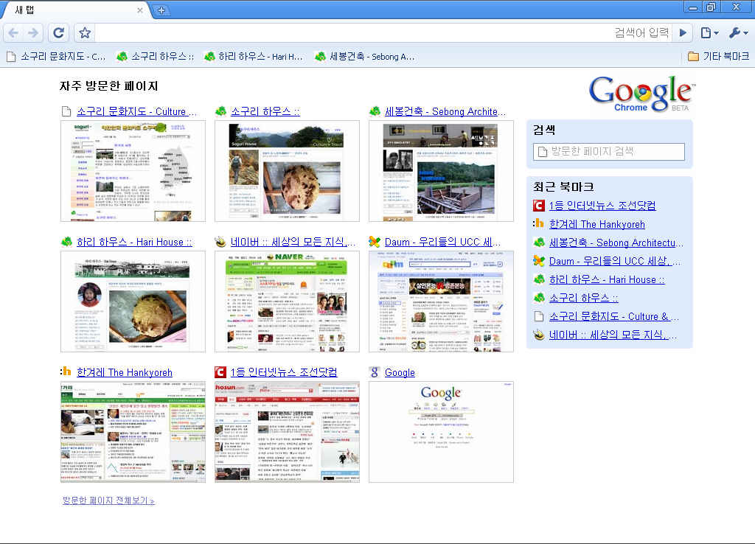Open 세봉건축 bookmark in bookmarks bar
The image size is (755, 544).
click(x=364, y=57)
